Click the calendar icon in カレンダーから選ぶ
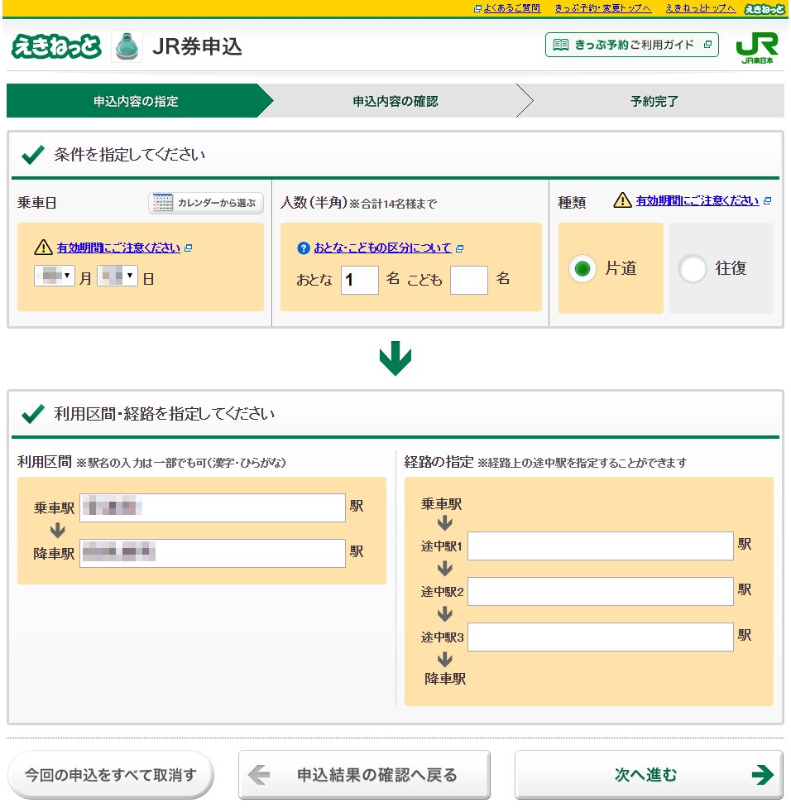Viewport: 791px width, 808px height. click(163, 203)
